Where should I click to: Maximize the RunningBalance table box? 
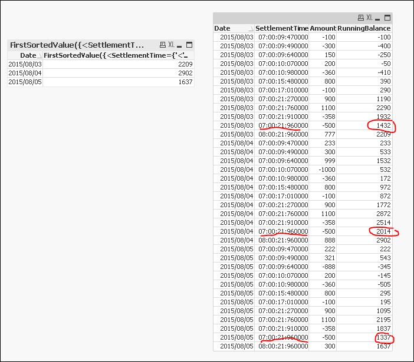pyautogui.click(x=387, y=18)
